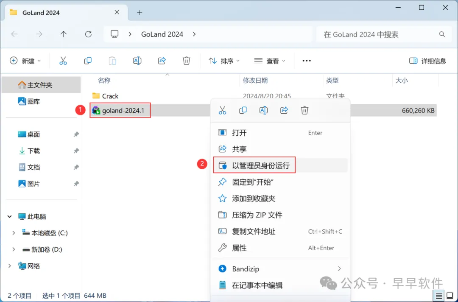Sort by the 修改日期 column header

(x=255, y=80)
